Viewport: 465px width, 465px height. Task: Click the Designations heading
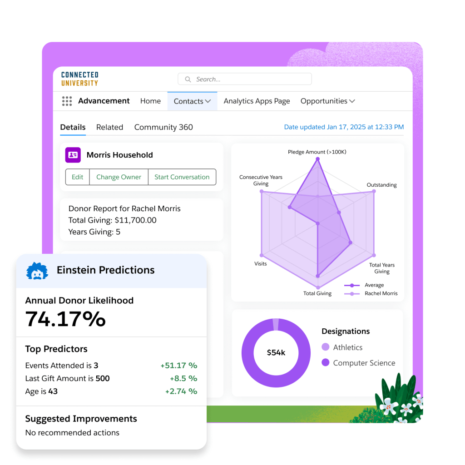(346, 331)
